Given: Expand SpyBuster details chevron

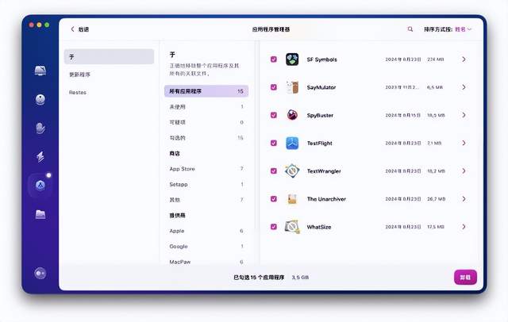Looking at the screenshot, I should (464, 115).
